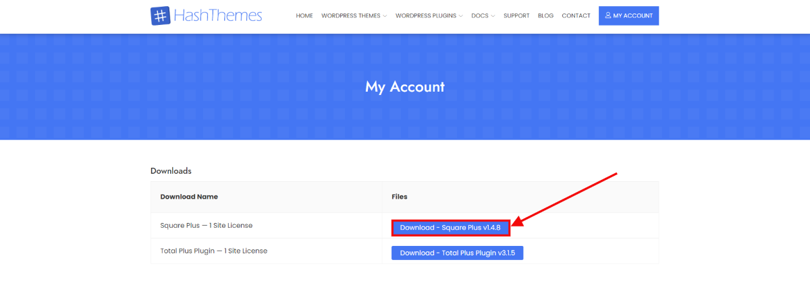Click the Download Name column header

[189, 197]
